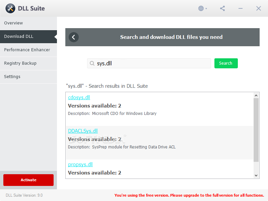
Task: Open the Overview section
Action: pyautogui.click(x=28, y=23)
